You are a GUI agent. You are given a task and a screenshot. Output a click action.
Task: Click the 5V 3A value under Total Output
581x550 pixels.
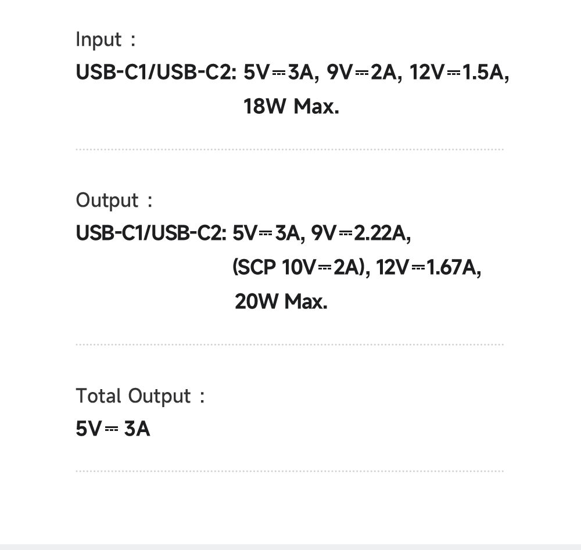click(x=113, y=429)
